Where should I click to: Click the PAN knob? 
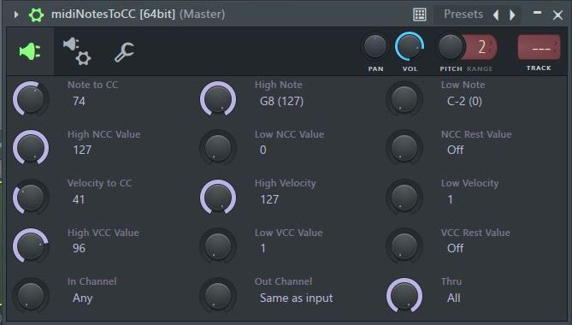click(375, 47)
